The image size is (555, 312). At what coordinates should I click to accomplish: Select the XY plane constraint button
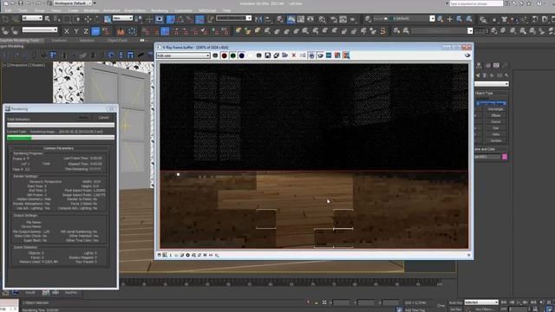[95, 31]
